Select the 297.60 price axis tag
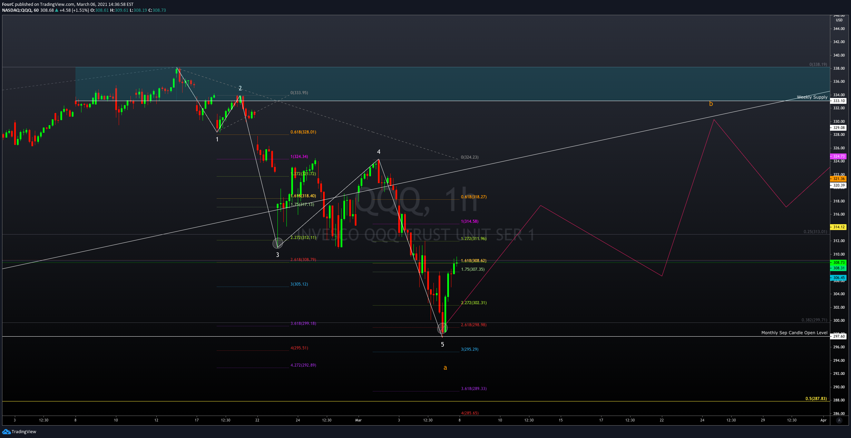 click(x=838, y=336)
